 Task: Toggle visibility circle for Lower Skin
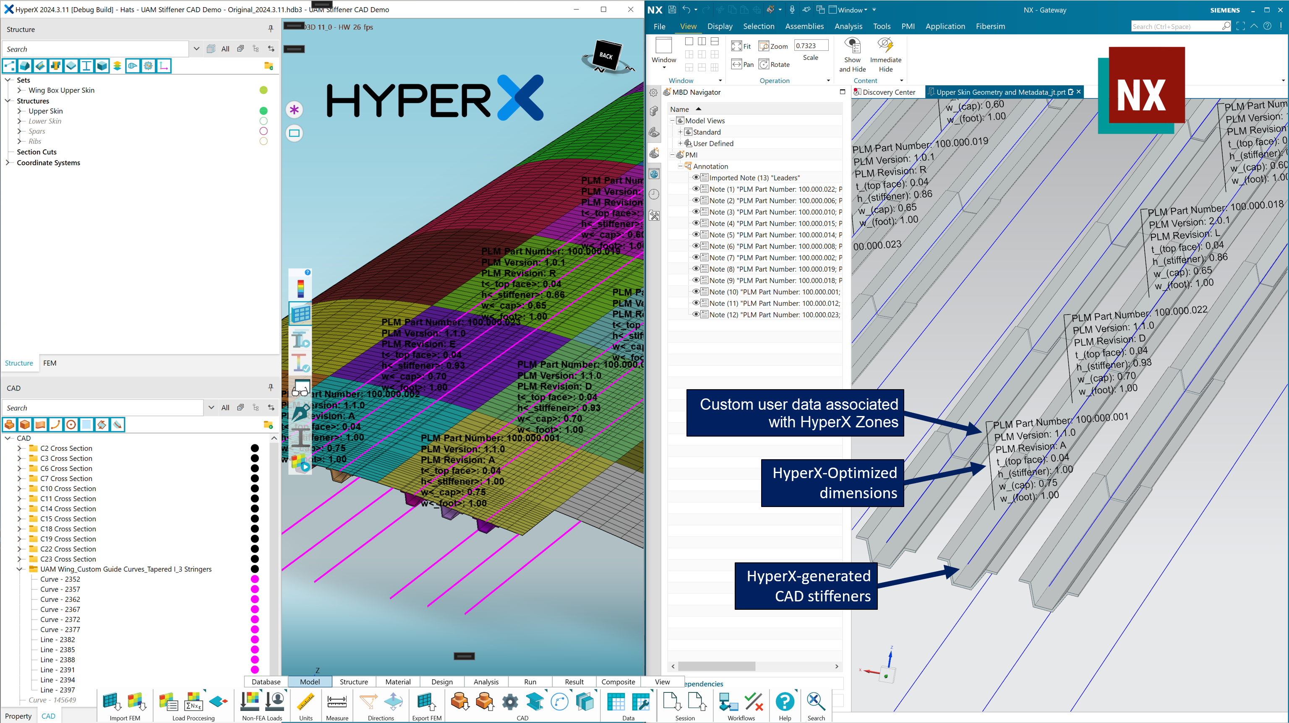pos(264,121)
